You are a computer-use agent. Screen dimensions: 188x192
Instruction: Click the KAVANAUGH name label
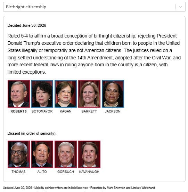[x=89, y=172]
